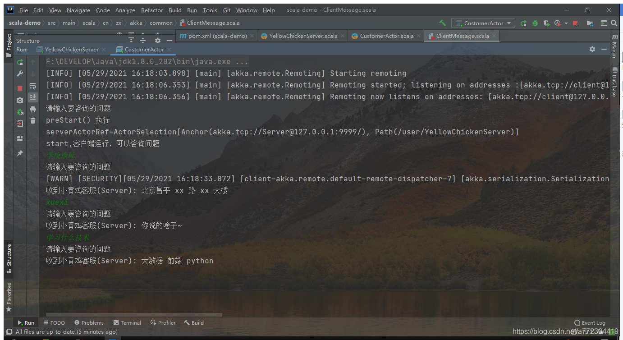Expand the profiler options arrow in the toolbar
The width and height of the screenshot is (623, 340).
(566, 23)
